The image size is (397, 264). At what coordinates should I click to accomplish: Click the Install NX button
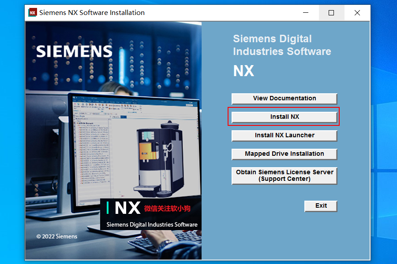284,116
